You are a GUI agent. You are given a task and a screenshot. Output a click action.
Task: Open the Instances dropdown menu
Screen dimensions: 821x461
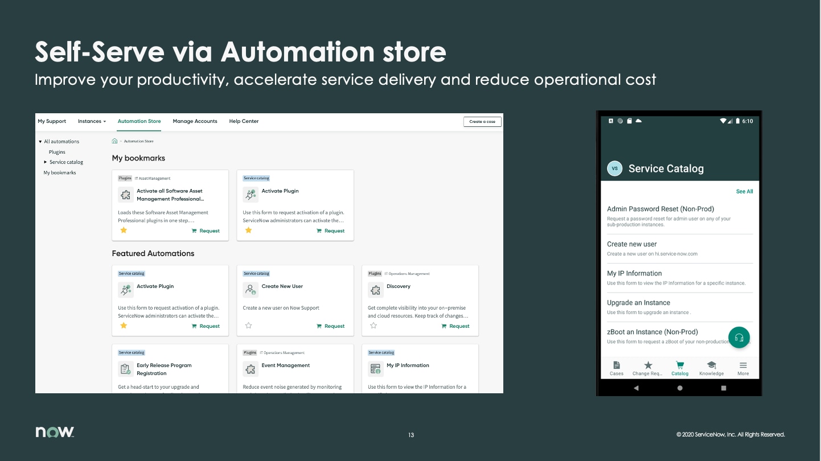(x=92, y=121)
